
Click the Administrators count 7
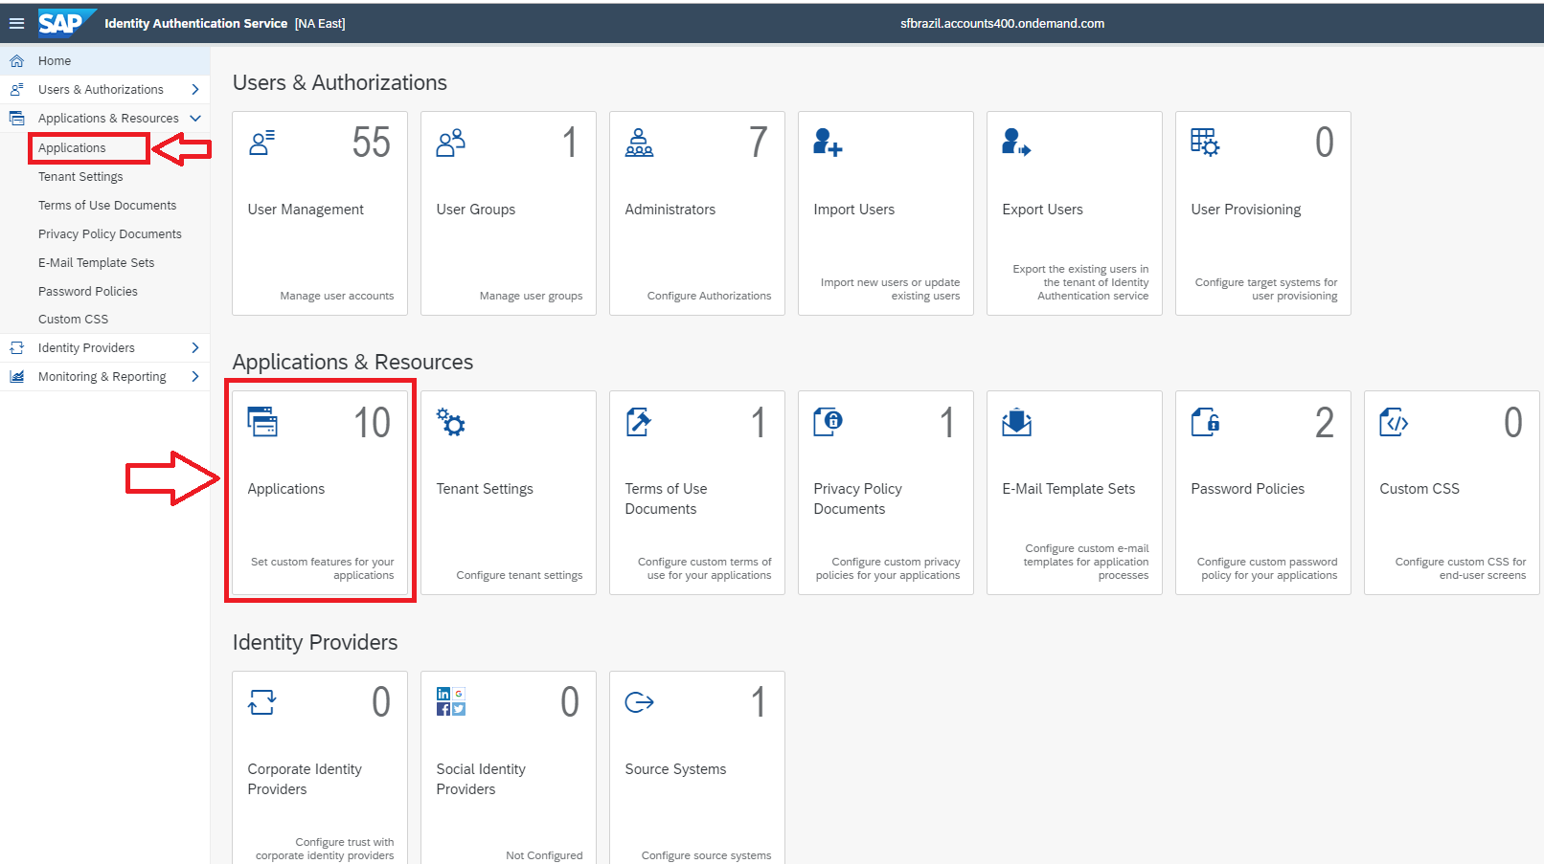[x=759, y=144]
